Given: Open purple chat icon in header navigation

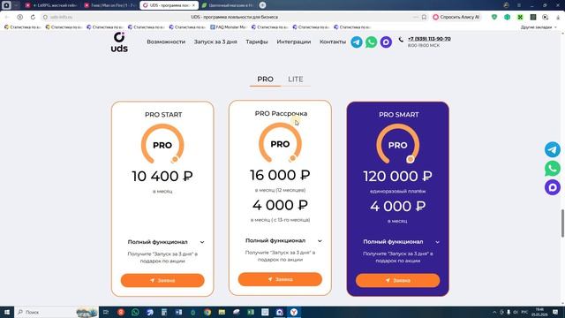Looking at the screenshot, I should click(386, 42).
